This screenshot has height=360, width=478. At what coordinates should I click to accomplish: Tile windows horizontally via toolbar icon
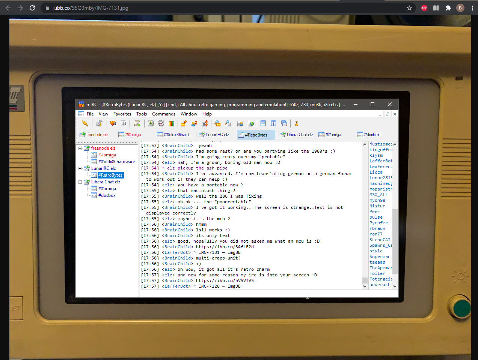(x=263, y=123)
